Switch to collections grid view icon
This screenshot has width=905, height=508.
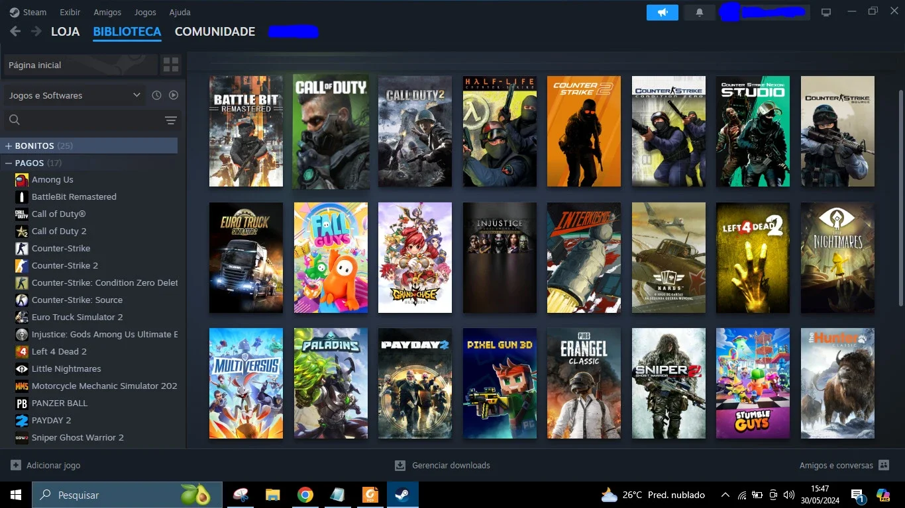pyautogui.click(x=171, y=65)
